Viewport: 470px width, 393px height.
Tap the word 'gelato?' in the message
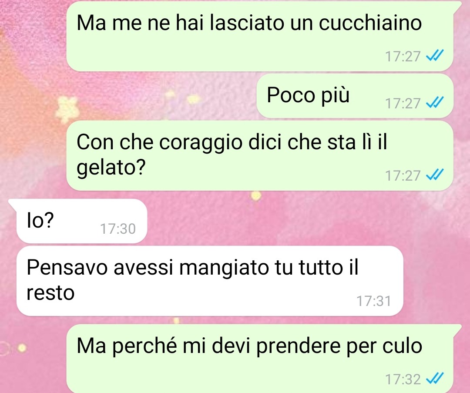pos(111,167)
